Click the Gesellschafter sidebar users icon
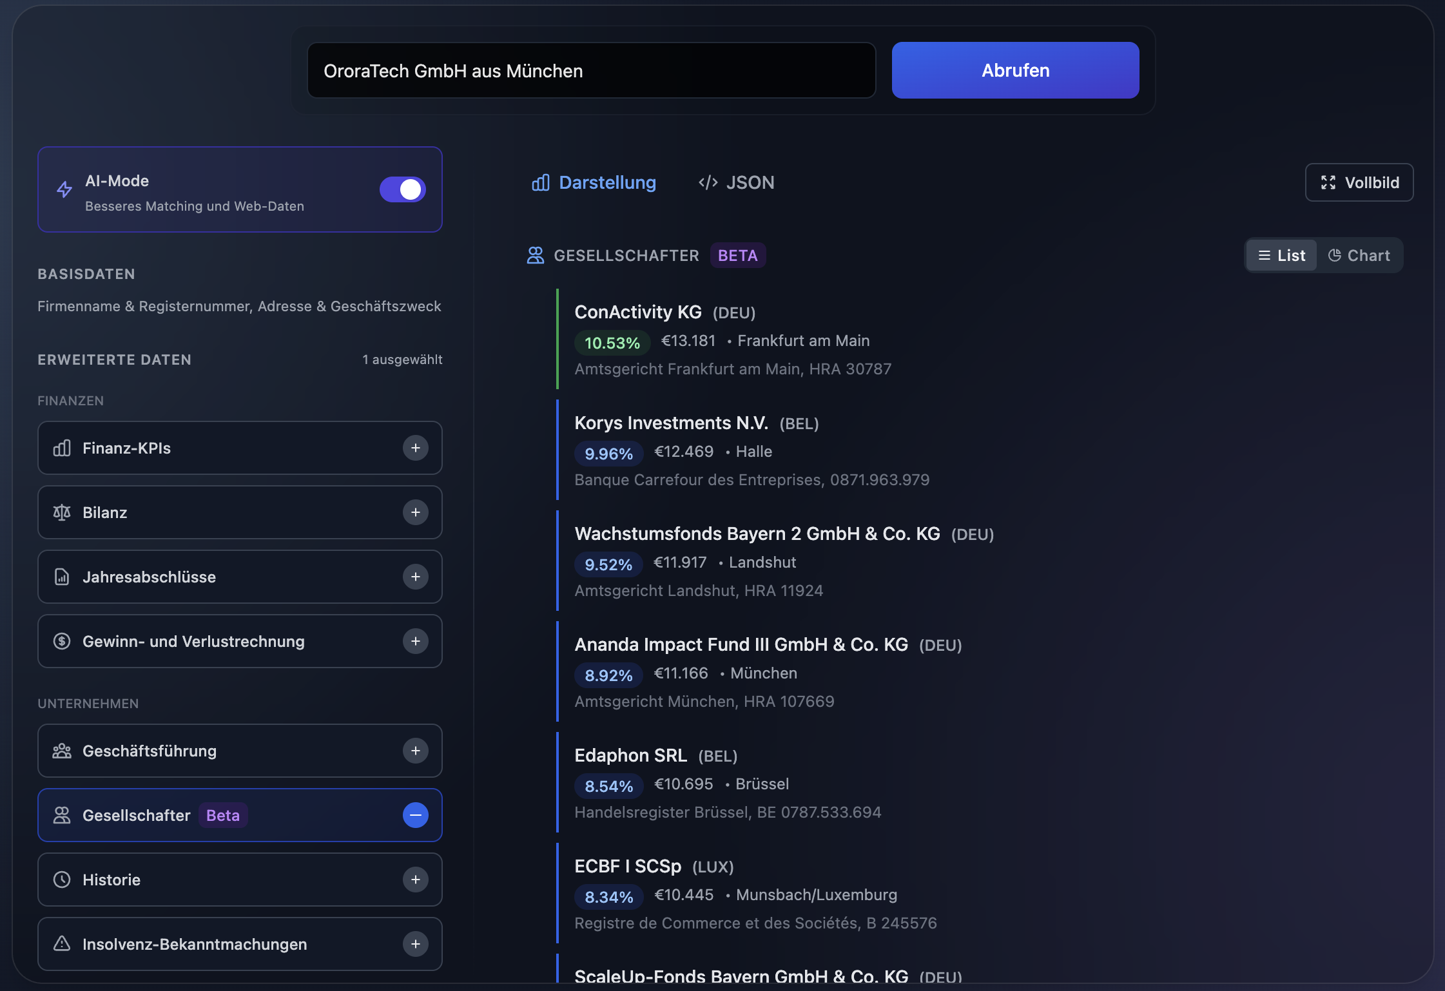1445x991 pixels. pyautogui.click(x=62, y=815)
